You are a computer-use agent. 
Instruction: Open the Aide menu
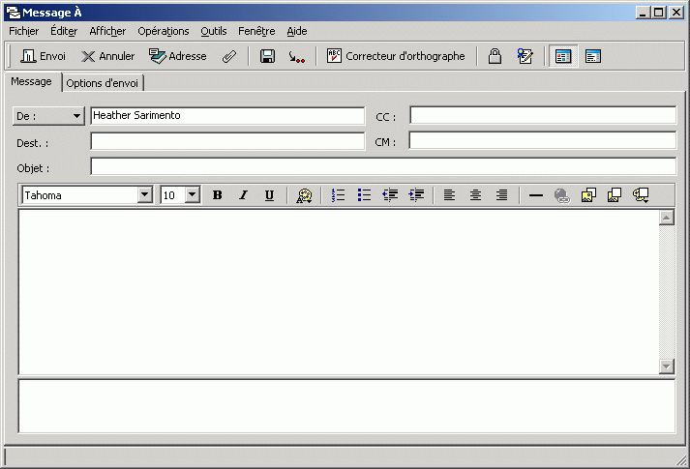coord(297,31)
